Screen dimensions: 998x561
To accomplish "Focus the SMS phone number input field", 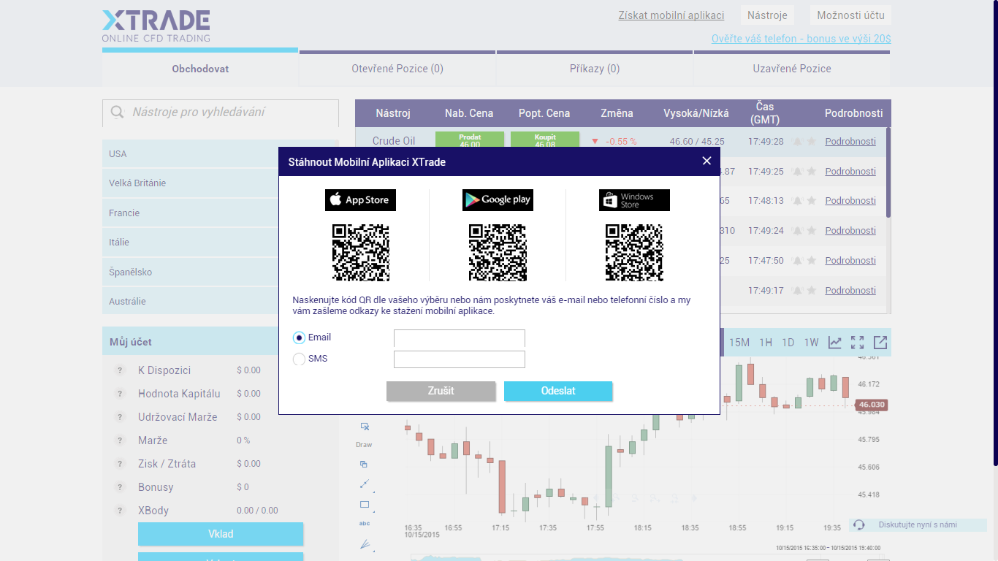I will click(x=460, y=359).
